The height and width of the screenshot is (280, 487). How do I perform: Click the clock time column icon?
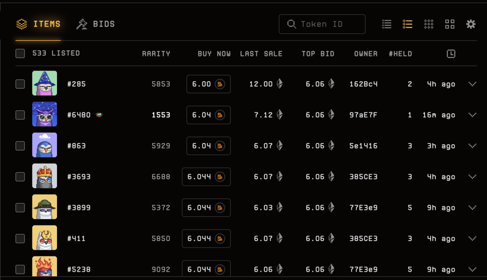point(451,54)
